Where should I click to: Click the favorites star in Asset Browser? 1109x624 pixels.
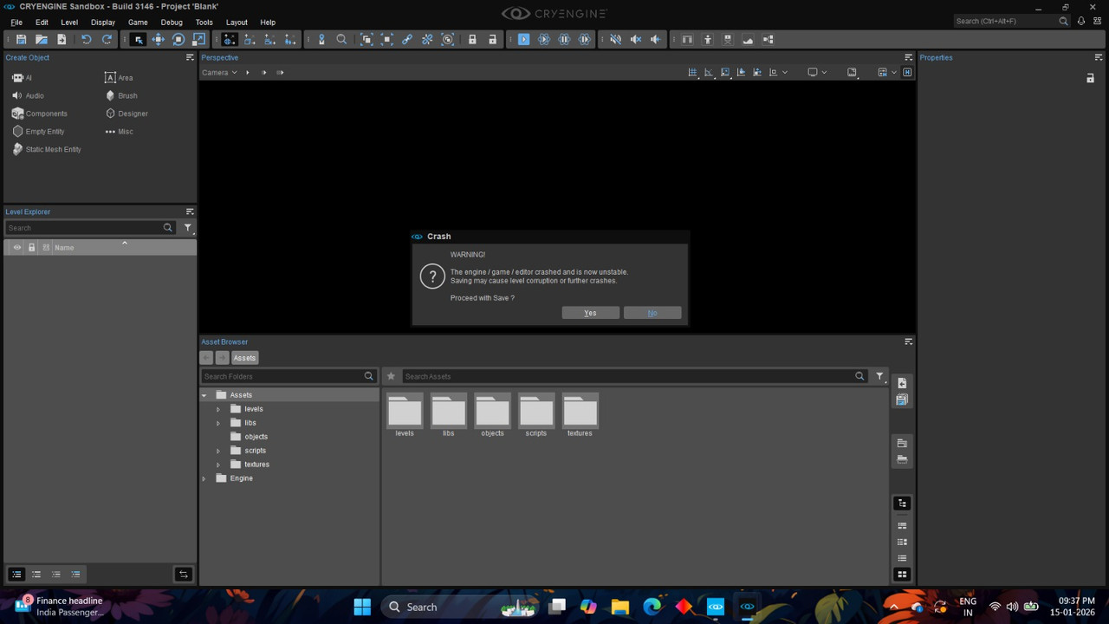391,376
